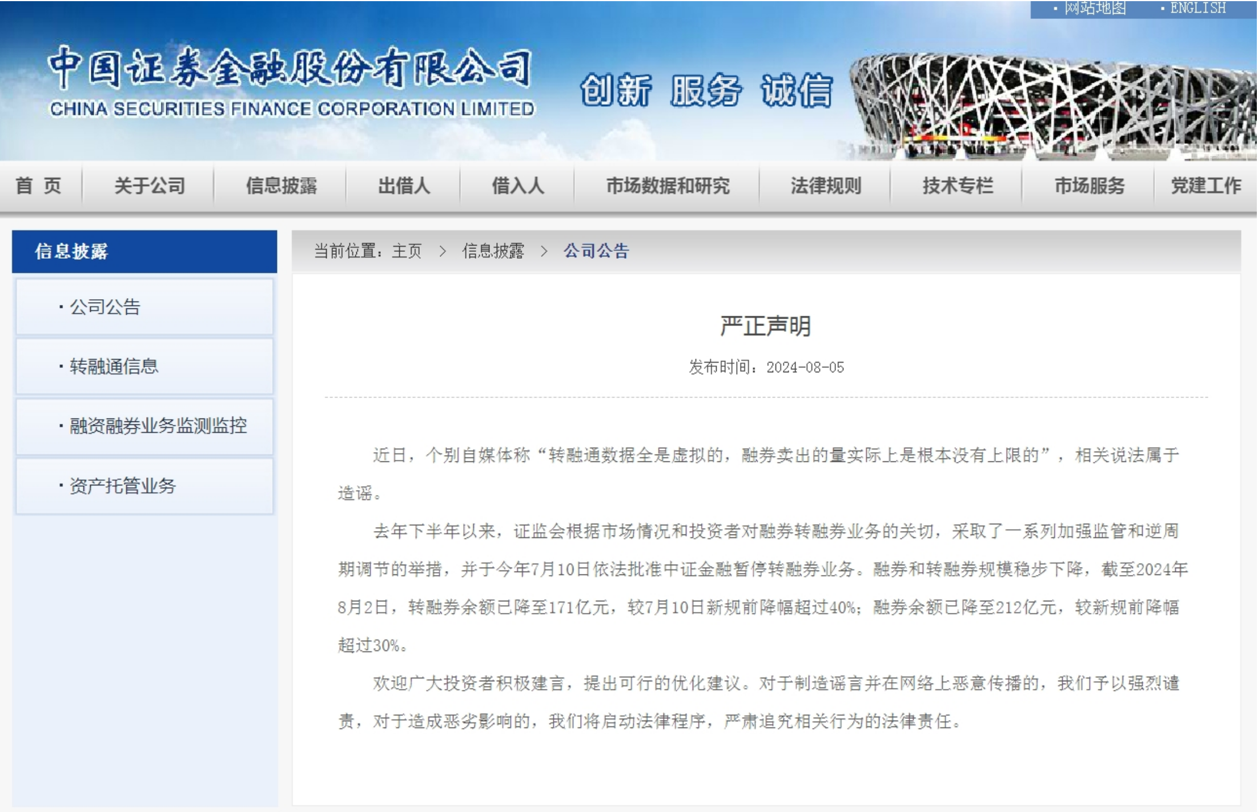Screen dimensions: 1258x812
Task: Open the 技术专栏 menu item
Action: [x=958, y=186]
